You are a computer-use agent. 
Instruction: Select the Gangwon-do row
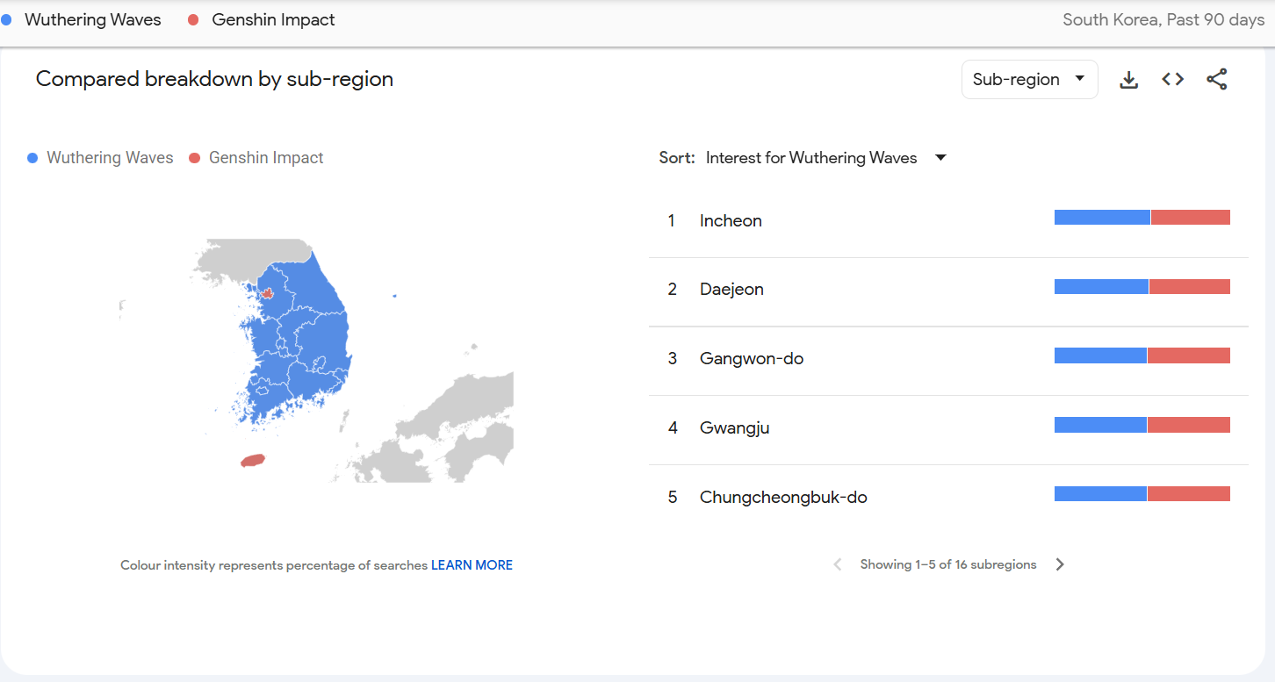948,361
